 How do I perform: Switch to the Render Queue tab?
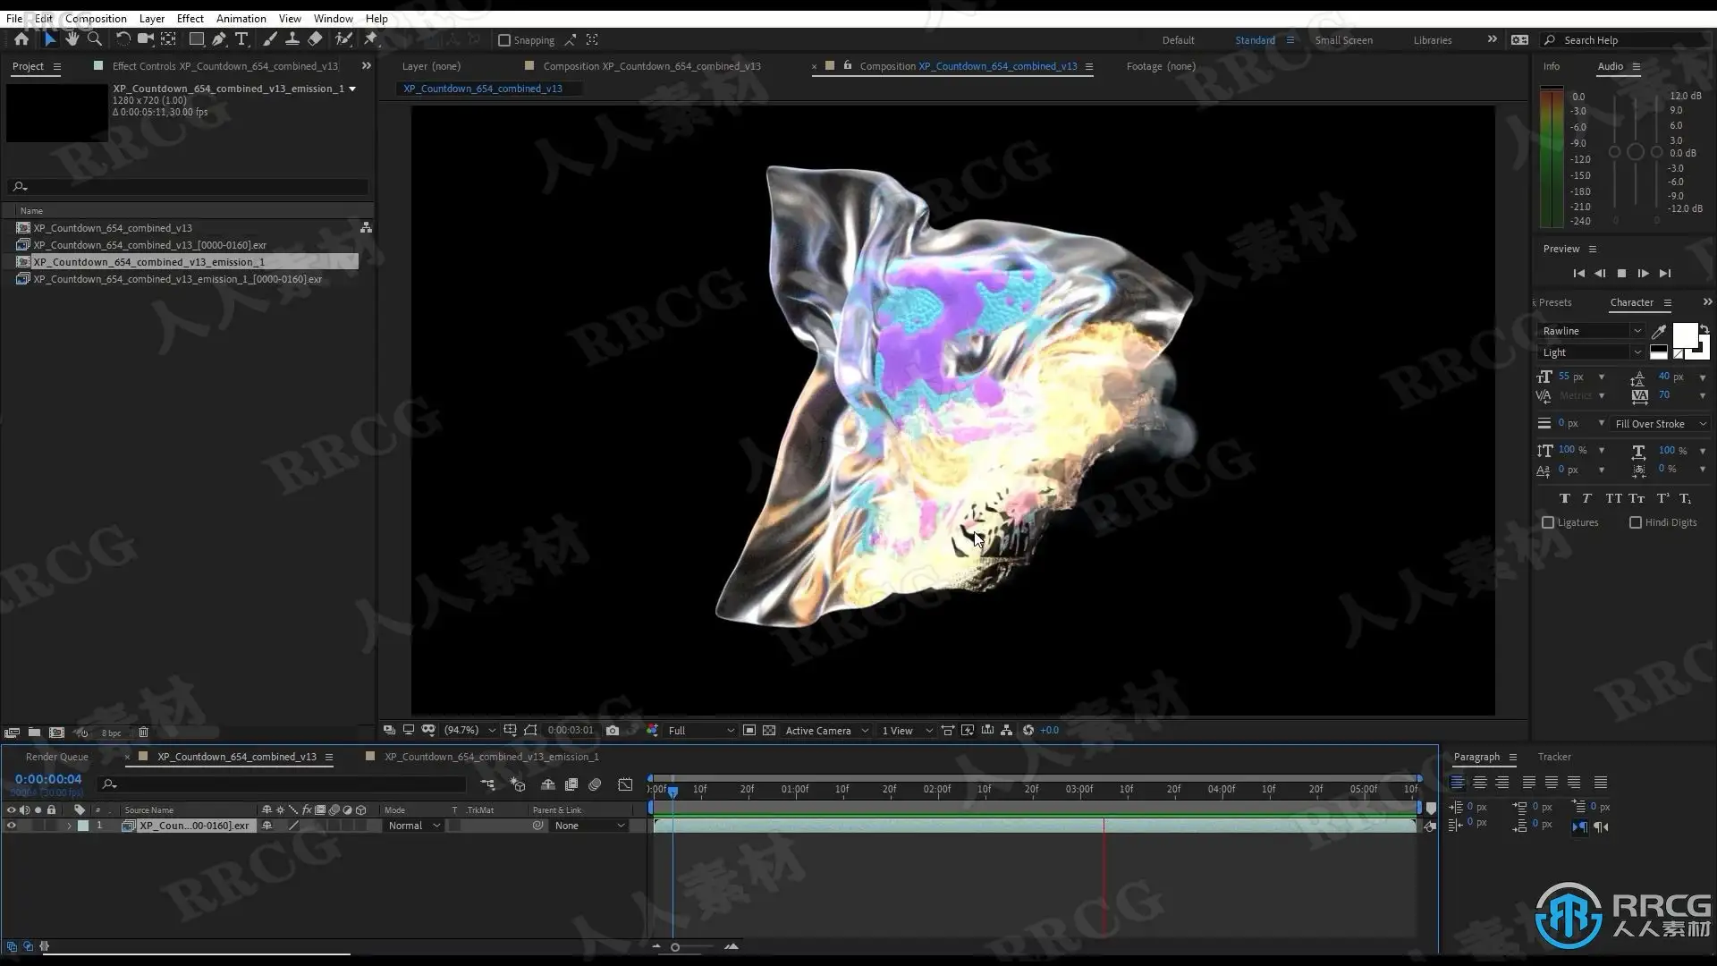point(57,757)
